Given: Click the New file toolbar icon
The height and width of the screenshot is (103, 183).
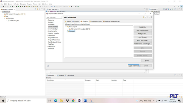Looking at the screenshot, I should pyautogui.click(x=2, y=6).
